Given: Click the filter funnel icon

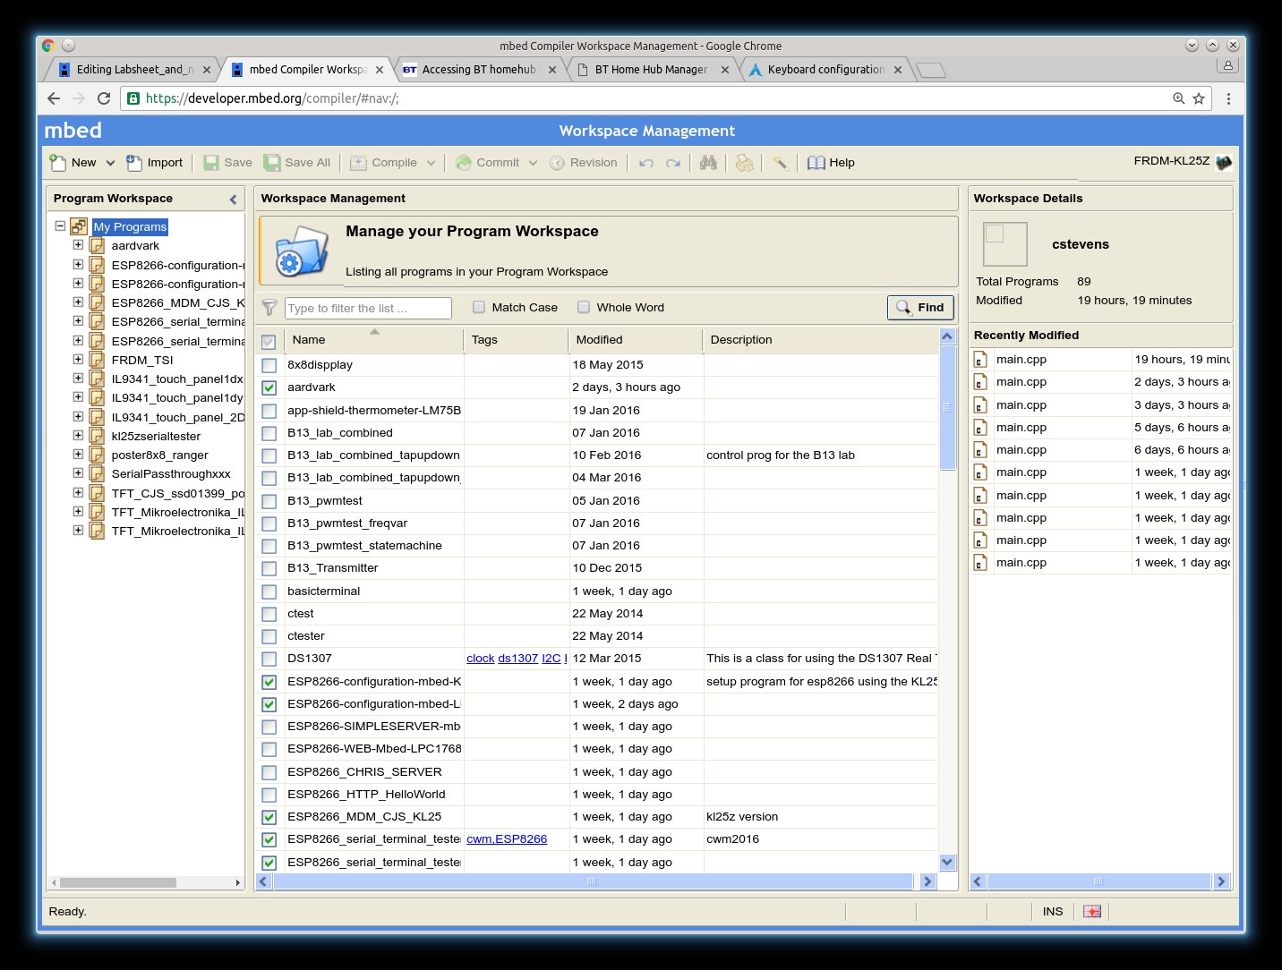Looking at the screenshot, I should 269,308.
